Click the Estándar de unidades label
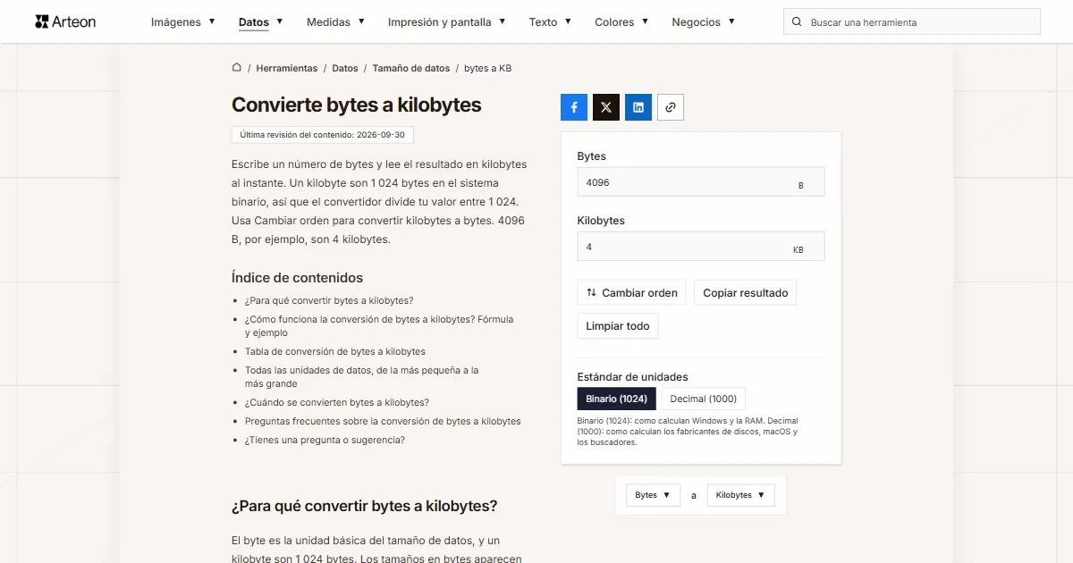This screenshot has height=563, width=1073. [633, 377]
